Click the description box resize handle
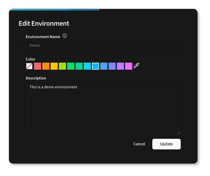210x176 pixels. (x=179, y=132)
